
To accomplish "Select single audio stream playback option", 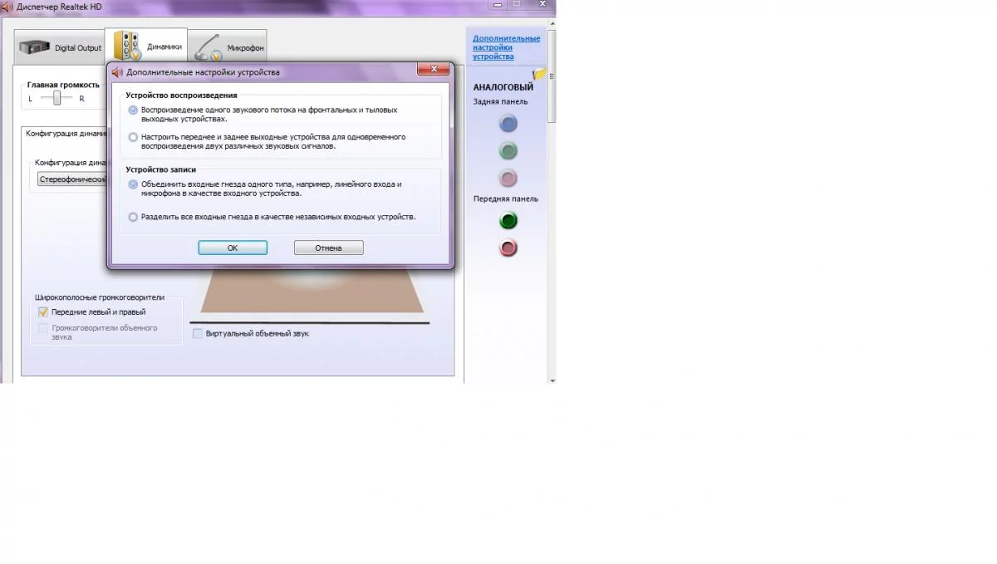I will (x=134, y=110).
